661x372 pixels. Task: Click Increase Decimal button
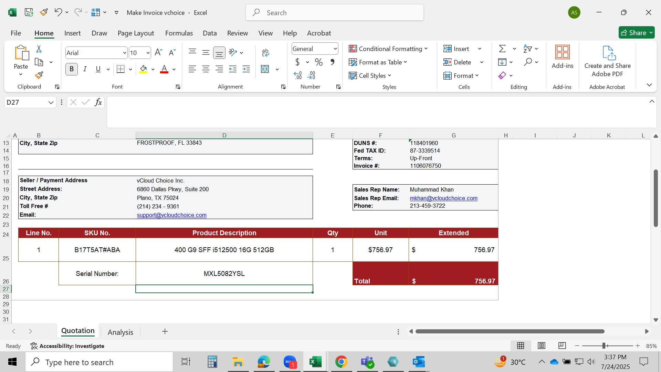click(x=298, y=75)
